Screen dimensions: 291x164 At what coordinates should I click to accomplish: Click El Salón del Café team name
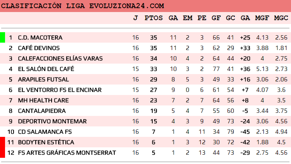coord(46,69)
